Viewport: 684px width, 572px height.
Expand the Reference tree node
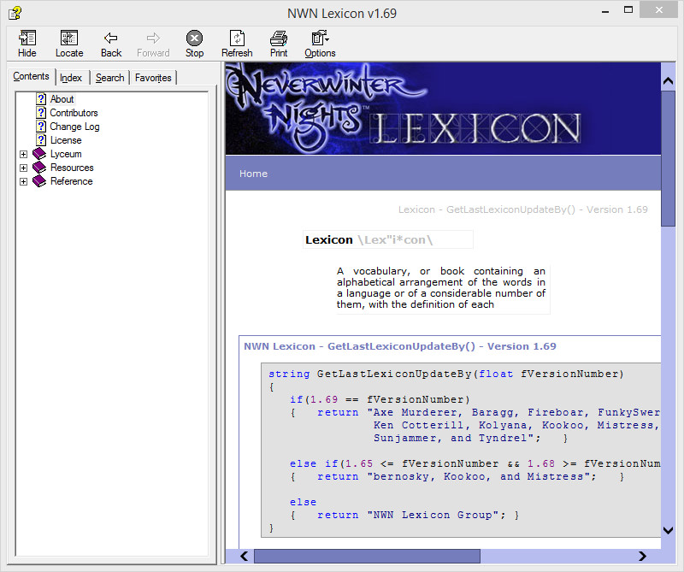tap(24, 181)
